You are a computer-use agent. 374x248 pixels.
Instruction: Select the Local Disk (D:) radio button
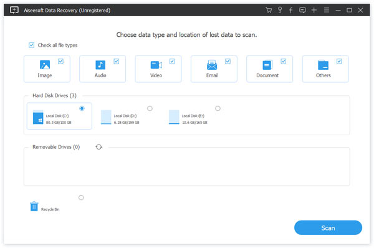click(150, 108)
